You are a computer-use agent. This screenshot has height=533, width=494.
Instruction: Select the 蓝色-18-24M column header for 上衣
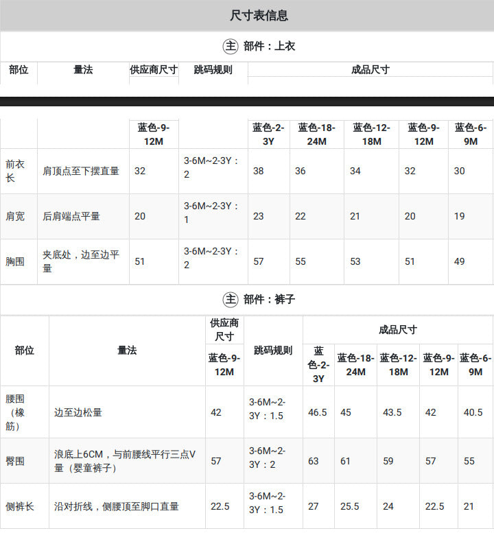(x=317, y=134)
